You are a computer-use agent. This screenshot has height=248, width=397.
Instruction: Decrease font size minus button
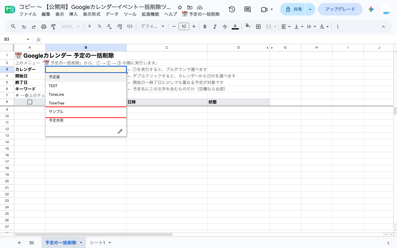point(174,27)
